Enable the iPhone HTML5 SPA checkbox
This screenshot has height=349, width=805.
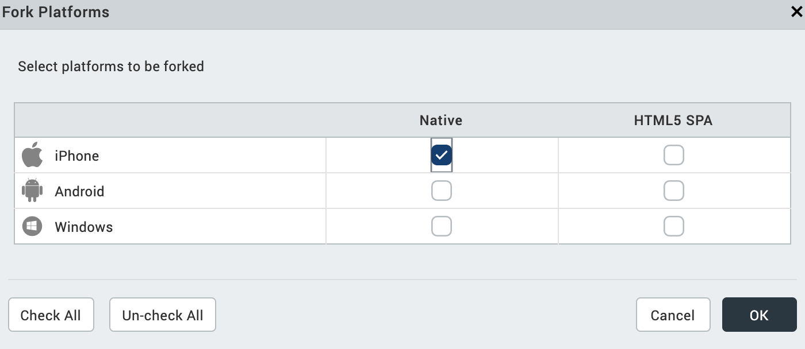(673, 155)
